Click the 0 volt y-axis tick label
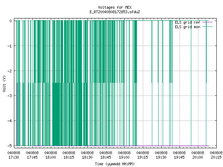Viewport: 223px width, 167px height. pos(11,21)
